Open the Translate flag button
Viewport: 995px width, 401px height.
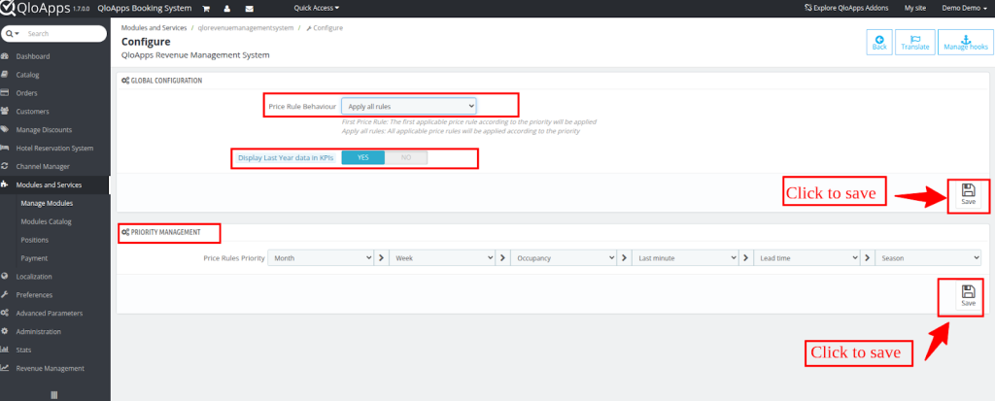(914, 42)
